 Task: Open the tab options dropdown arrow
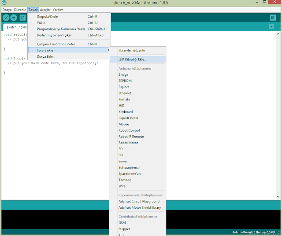(271, 27)
